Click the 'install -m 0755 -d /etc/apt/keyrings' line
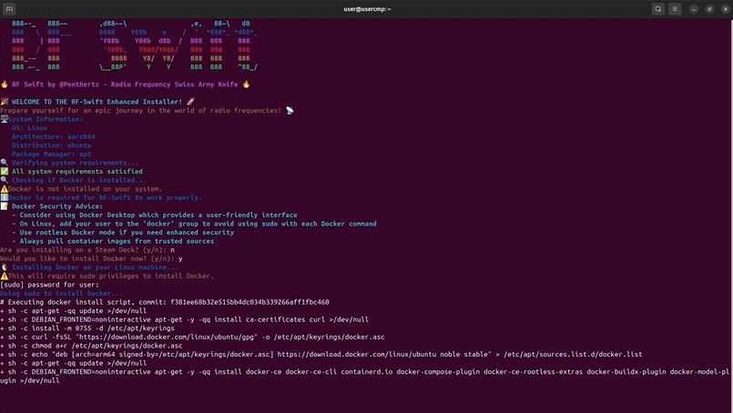Screen dimensions: 733x413 tap(87, 328)
